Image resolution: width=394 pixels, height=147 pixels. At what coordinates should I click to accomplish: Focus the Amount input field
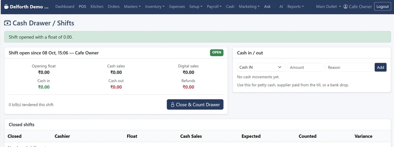pyautogui.click(x=305, y=67)
